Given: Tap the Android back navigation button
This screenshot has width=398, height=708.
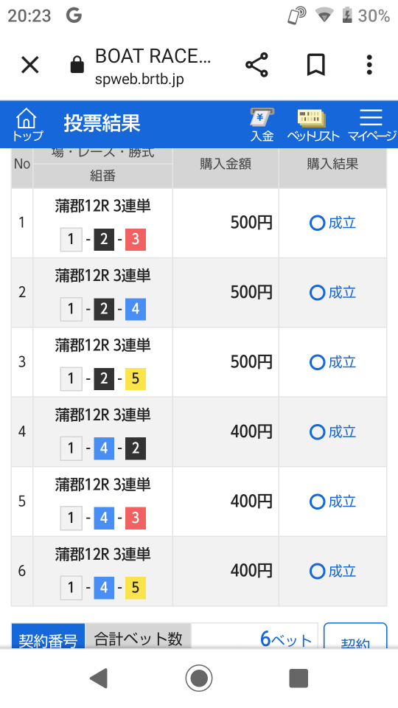Looking at the screenshot, I should pos(98,678).
